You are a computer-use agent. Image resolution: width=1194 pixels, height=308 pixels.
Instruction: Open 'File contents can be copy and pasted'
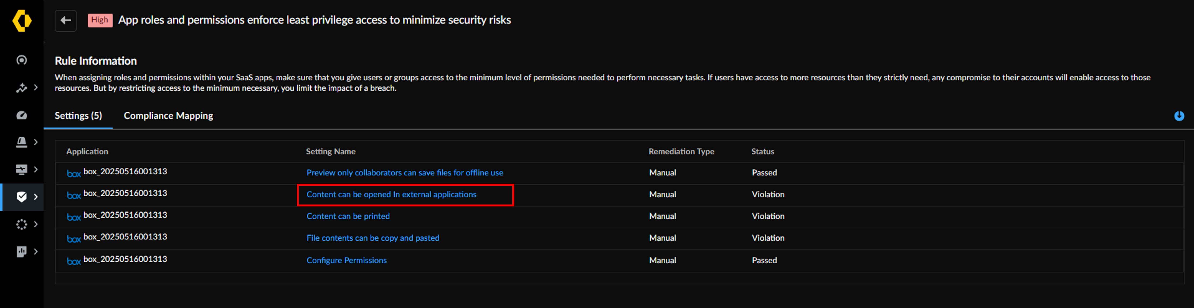tap(373, 238)
